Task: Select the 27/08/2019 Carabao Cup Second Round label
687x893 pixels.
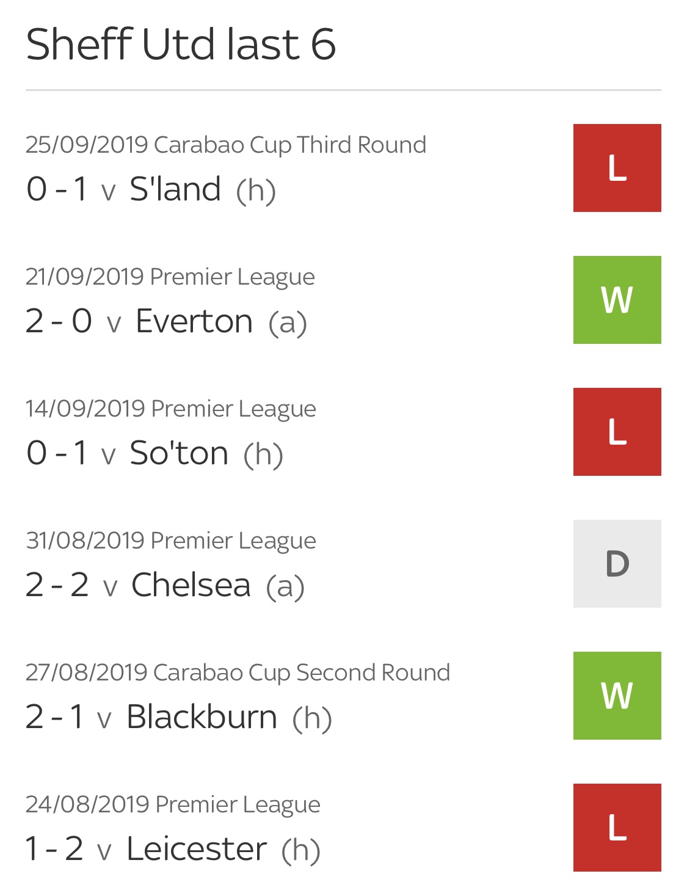Action: [238, 672]
